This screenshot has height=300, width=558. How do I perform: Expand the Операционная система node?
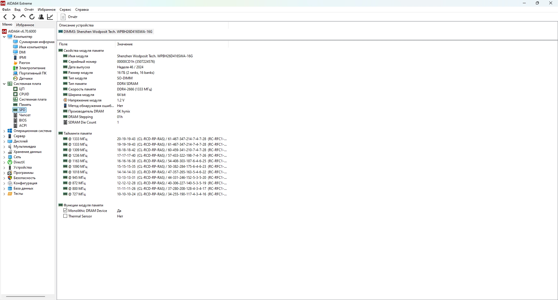(4, 131)
